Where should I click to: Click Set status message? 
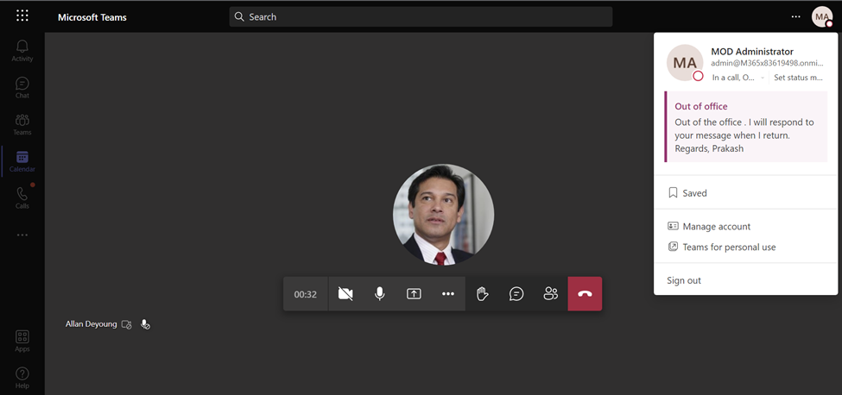(799, 77)
